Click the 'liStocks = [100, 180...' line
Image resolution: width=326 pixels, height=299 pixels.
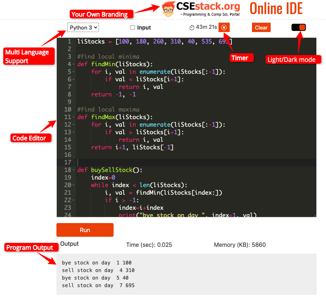[155, 42]
